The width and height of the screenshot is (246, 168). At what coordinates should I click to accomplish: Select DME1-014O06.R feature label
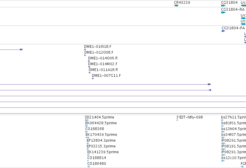[103, 58]
